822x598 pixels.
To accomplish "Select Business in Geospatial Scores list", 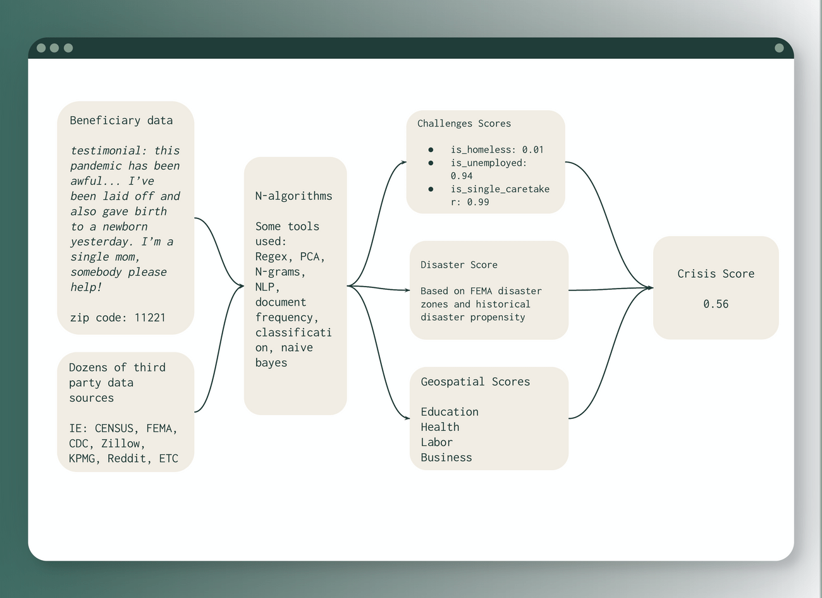I will (x=446, y=458).
